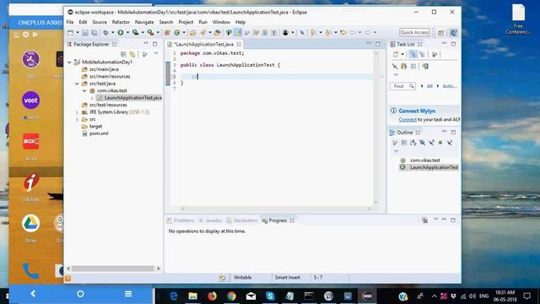540x304 pixels.
Task: Click the New wizard toolbar icon
Action: (x=71, y=32)
